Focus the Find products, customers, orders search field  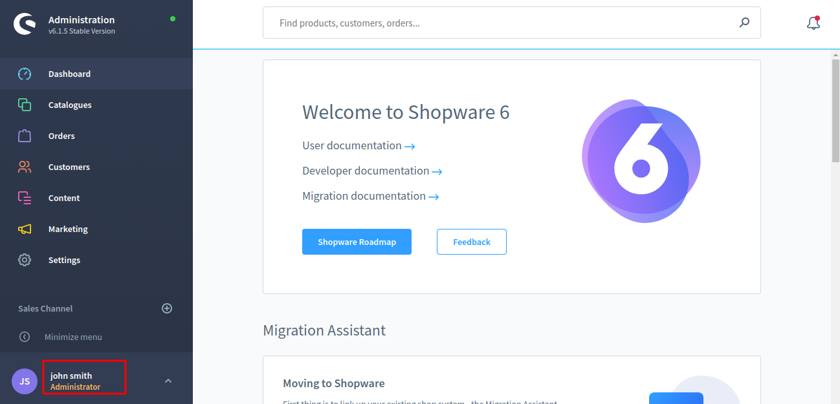coord(511,23)
